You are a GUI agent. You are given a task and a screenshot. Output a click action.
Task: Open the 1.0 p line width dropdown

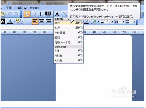click(113, 21)
